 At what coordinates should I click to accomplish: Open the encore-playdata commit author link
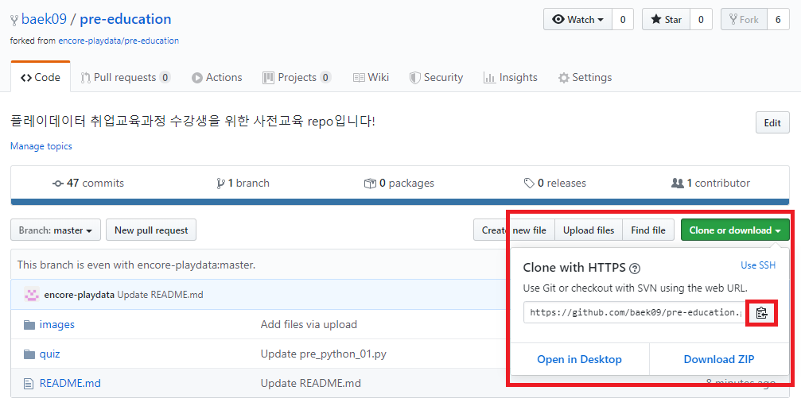coord(80,295)
